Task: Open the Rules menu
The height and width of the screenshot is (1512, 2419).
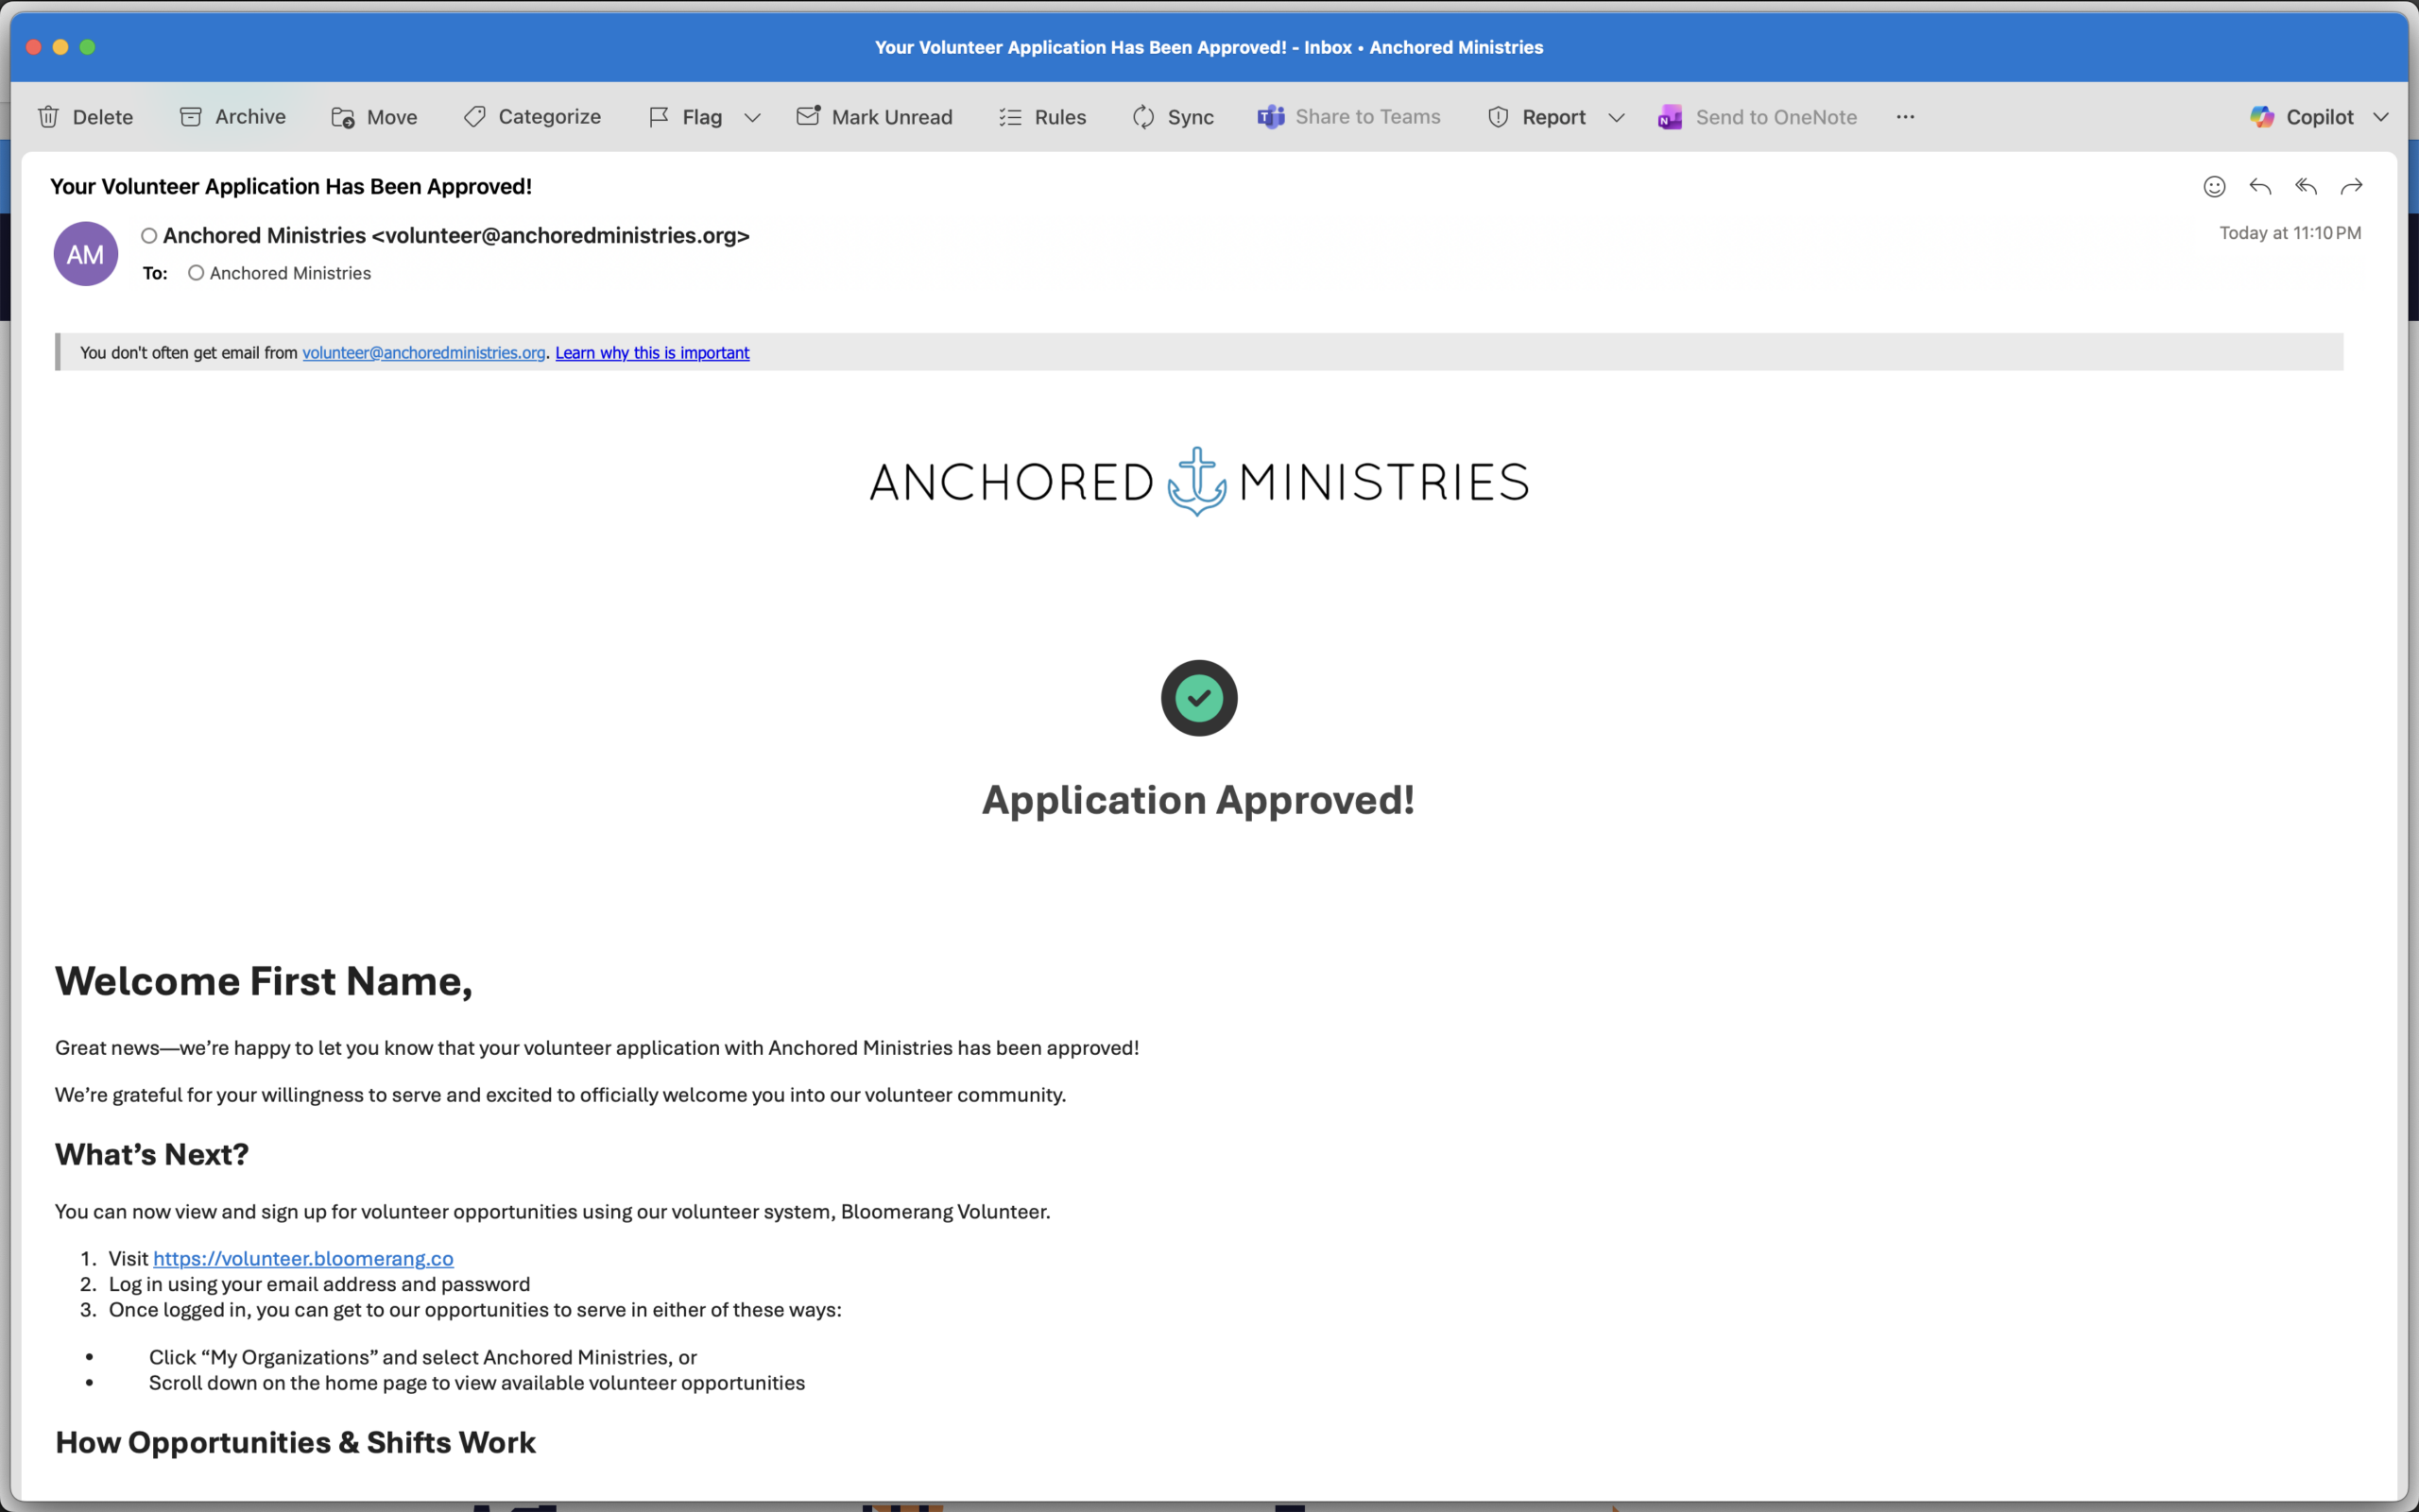Action: click(x=1041, y=117)
